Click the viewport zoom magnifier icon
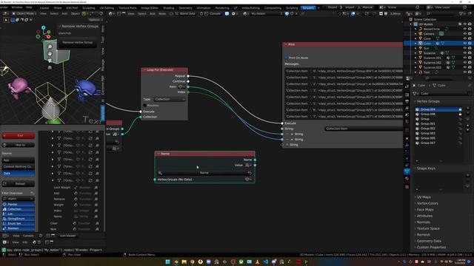 tap(50, 47)
